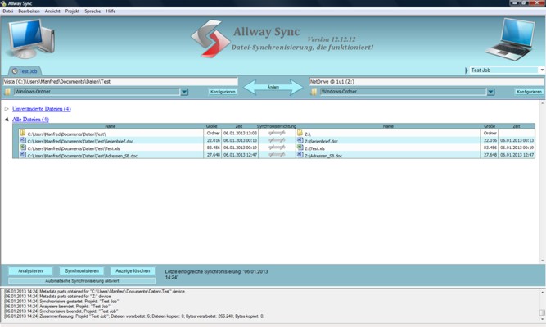
Task: Click log line Zusammenfassung Projekt Test Job
Action: pyautogui.click(x=134, y=316)
